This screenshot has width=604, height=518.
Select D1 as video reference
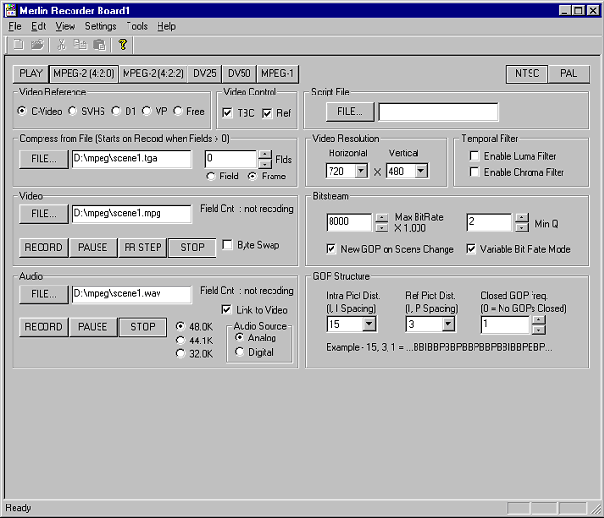click(x=124, y=111)
